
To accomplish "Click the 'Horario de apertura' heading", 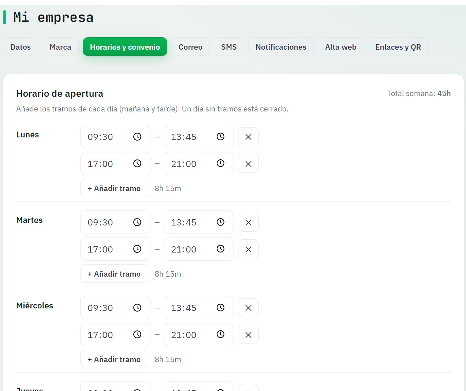I will point(60,94).
